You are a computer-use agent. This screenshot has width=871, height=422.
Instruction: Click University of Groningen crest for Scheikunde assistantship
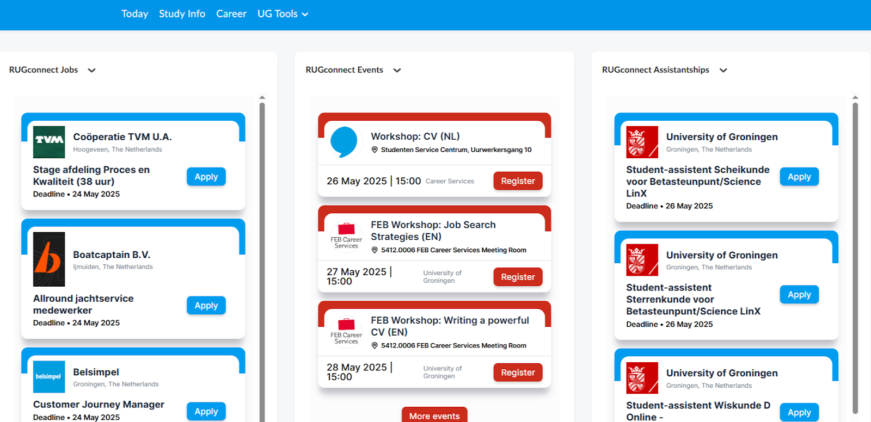(642, 142)
